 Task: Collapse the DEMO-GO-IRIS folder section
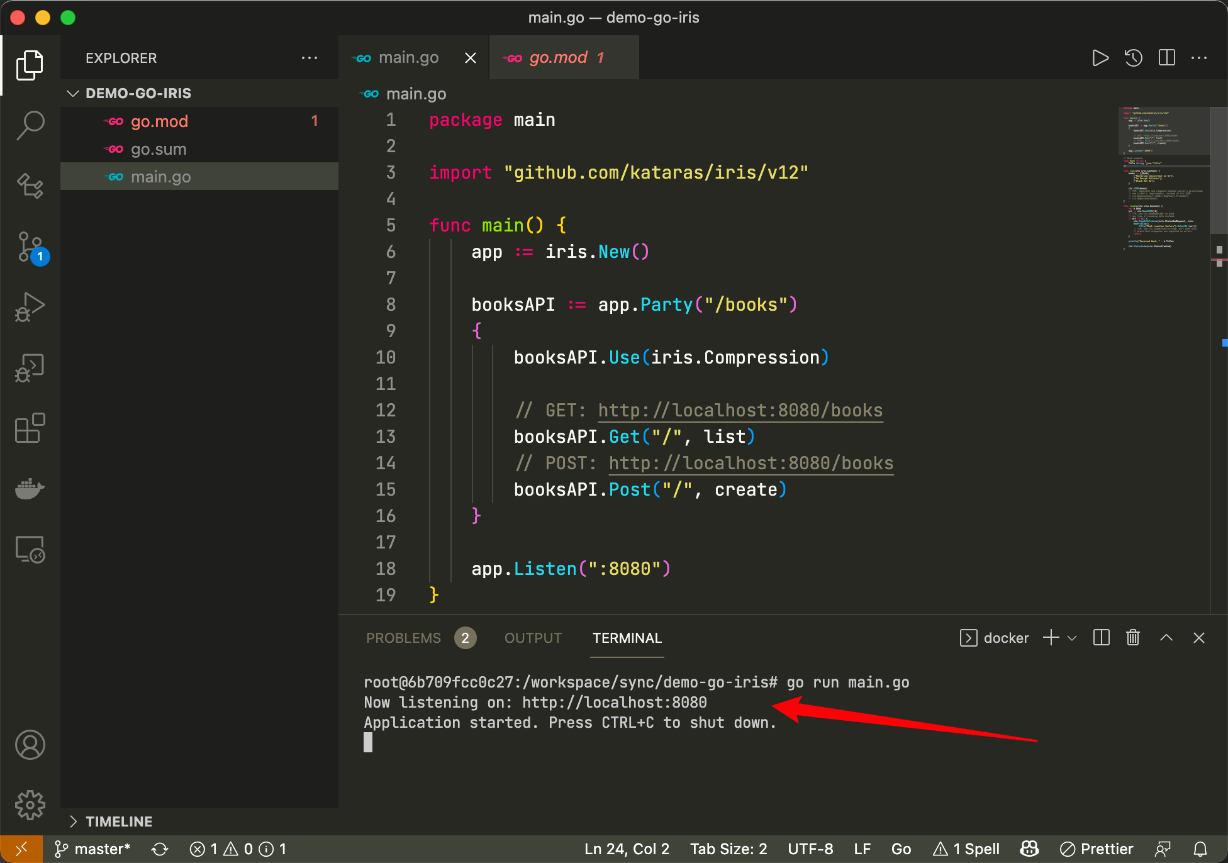(x=199, y=93)
